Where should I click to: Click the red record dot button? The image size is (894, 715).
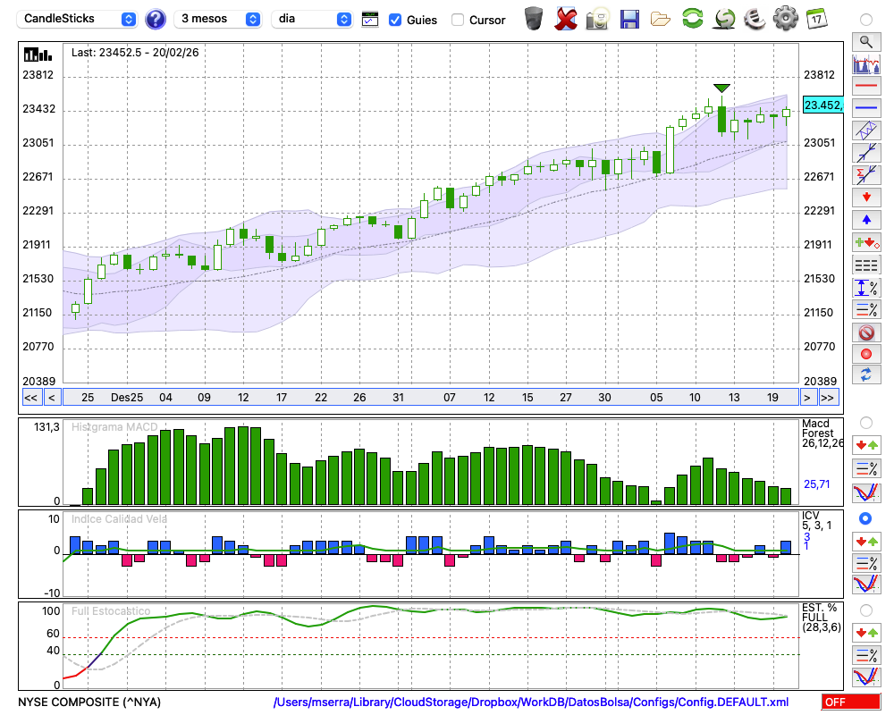(x=866, y=354)
